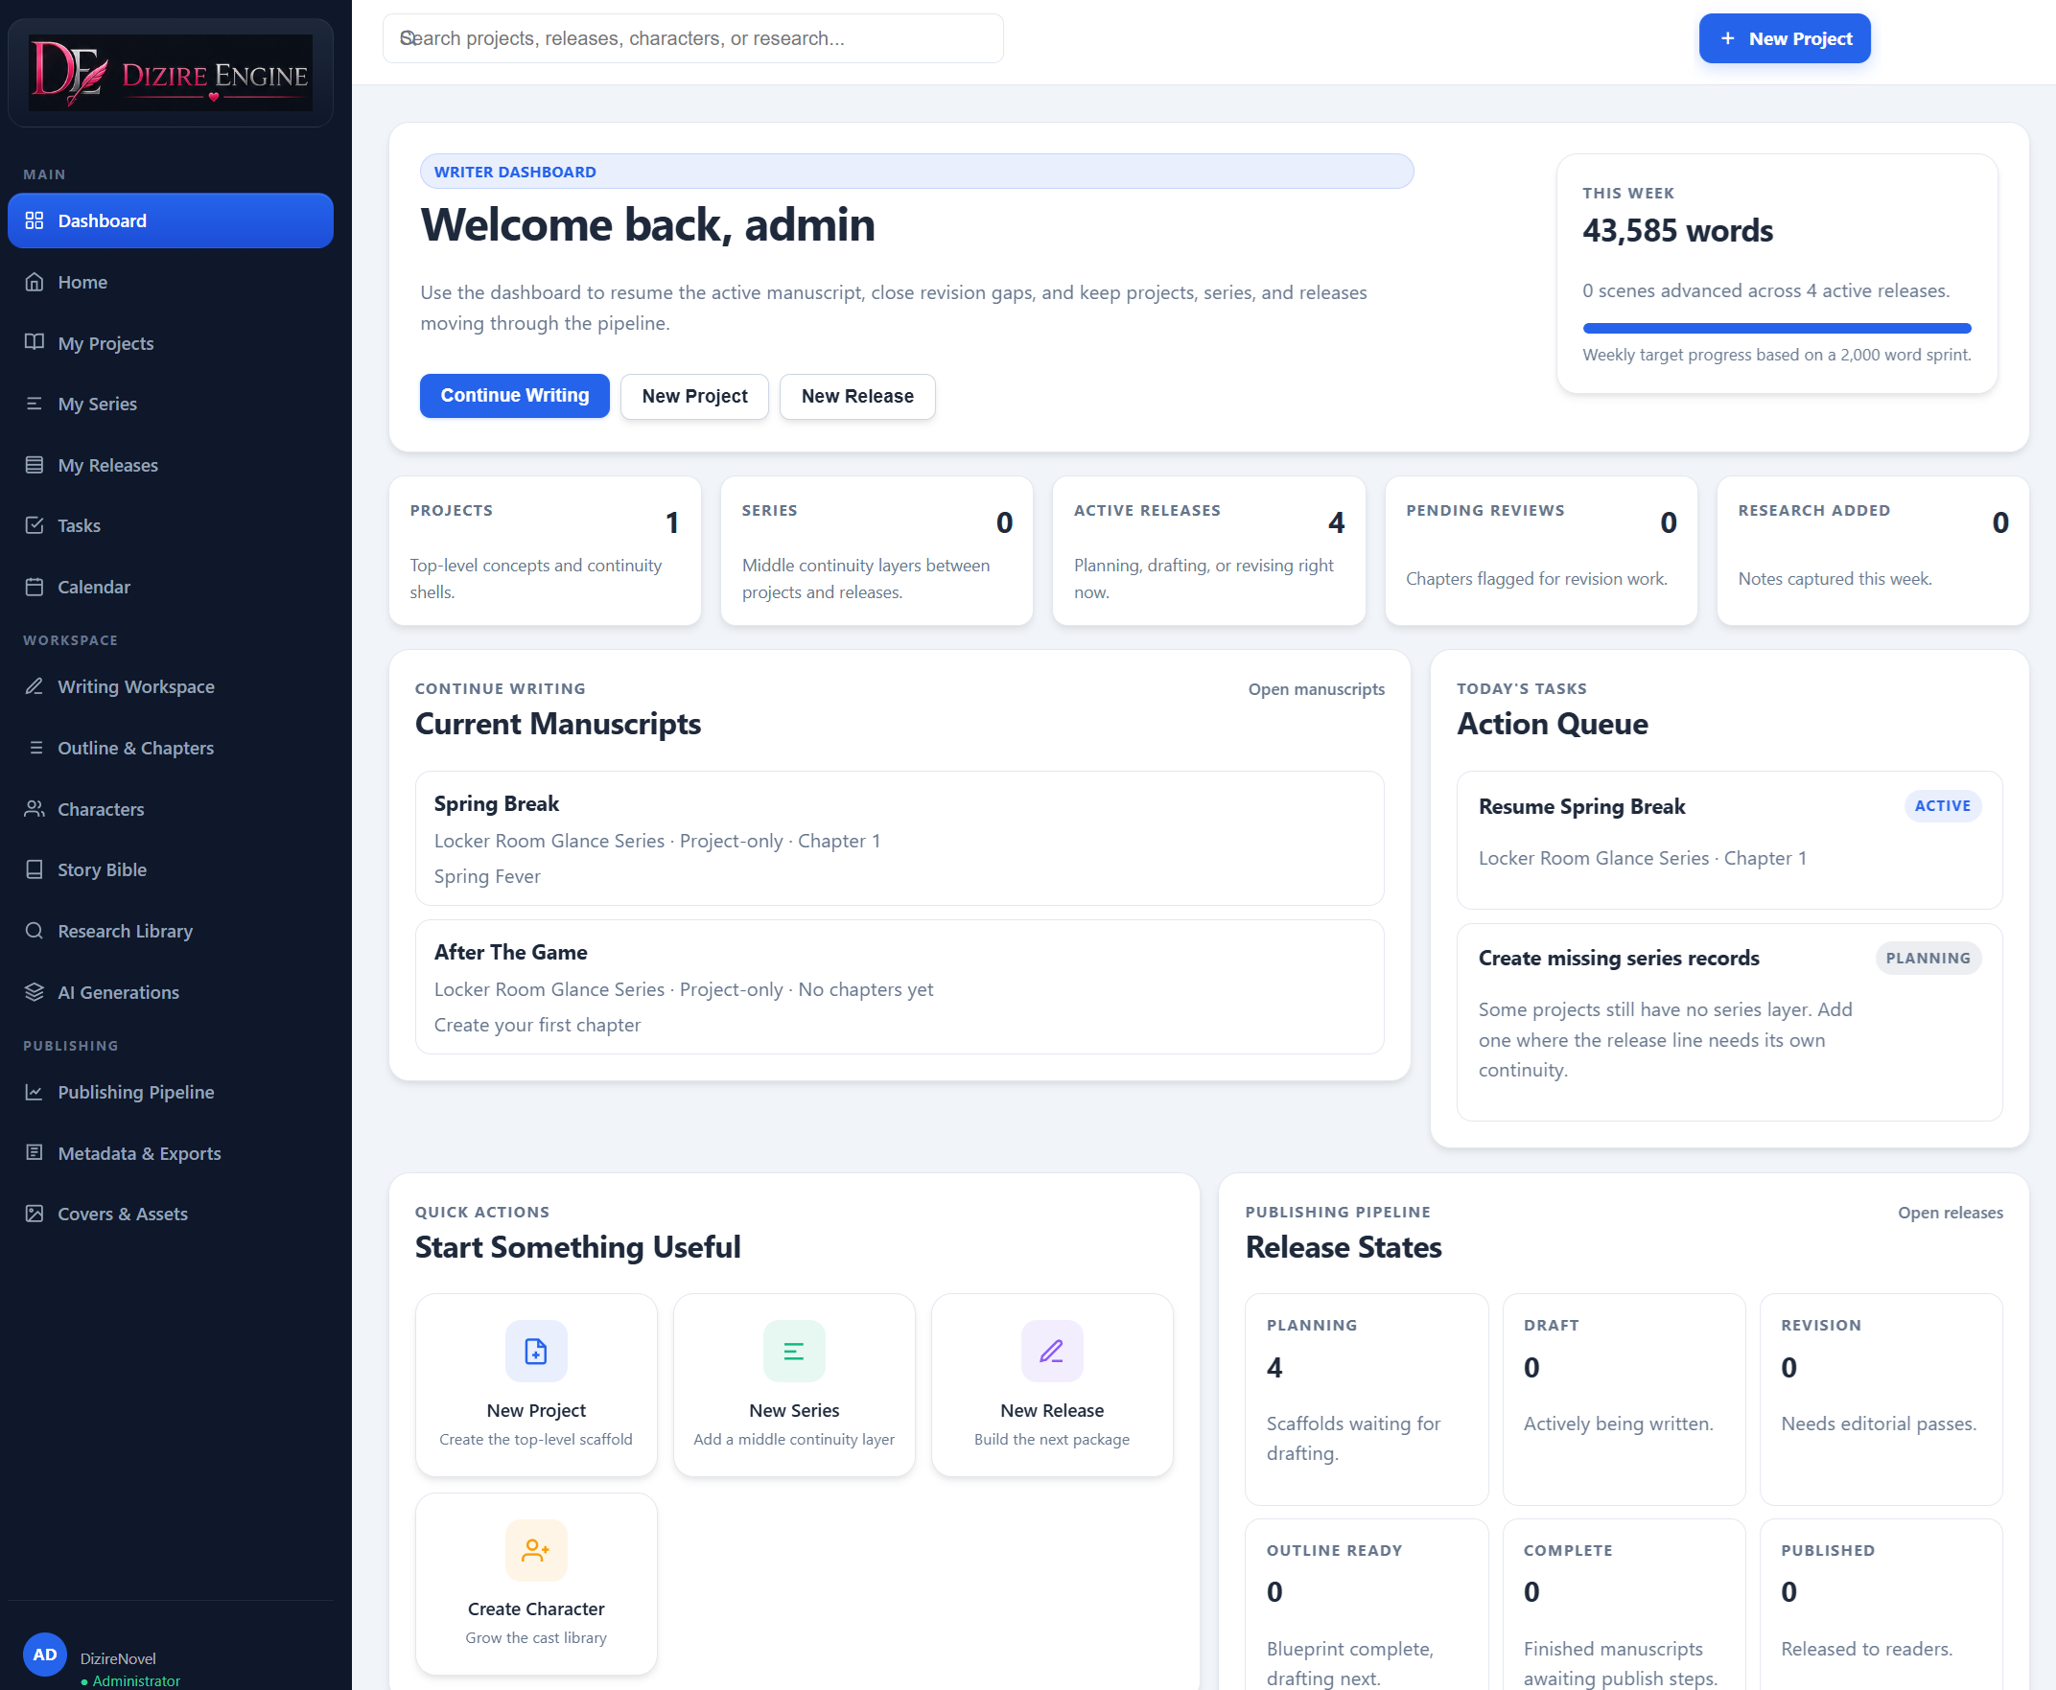Click the top-right blue New Project button
This screenshot has width=2056, height=1690.
pos(1785,39)
